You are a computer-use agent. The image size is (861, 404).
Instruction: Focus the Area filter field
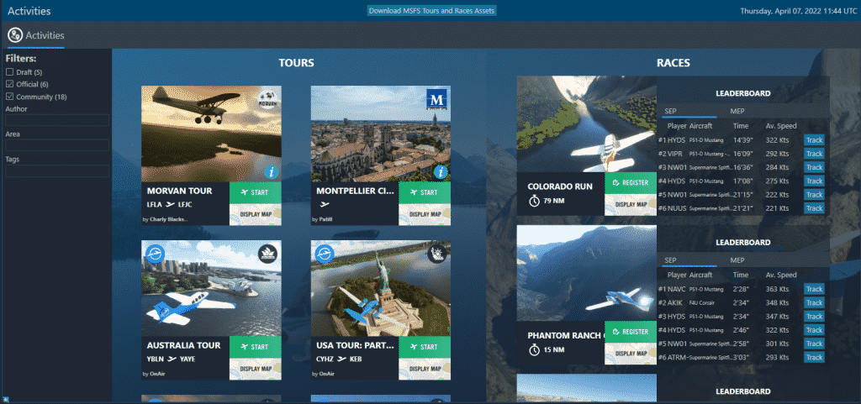click(x=57, y=145)
